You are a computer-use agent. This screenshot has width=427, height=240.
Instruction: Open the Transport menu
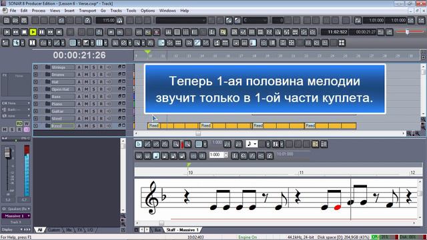(x=87, y=11)
